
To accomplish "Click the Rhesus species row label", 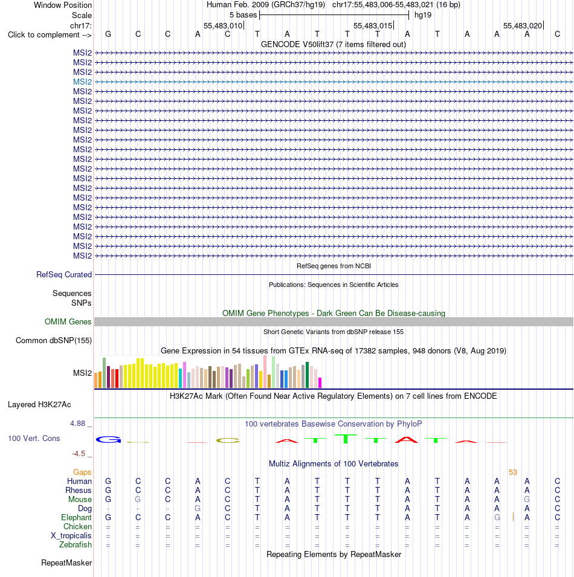I will click(x=79, y=490).
